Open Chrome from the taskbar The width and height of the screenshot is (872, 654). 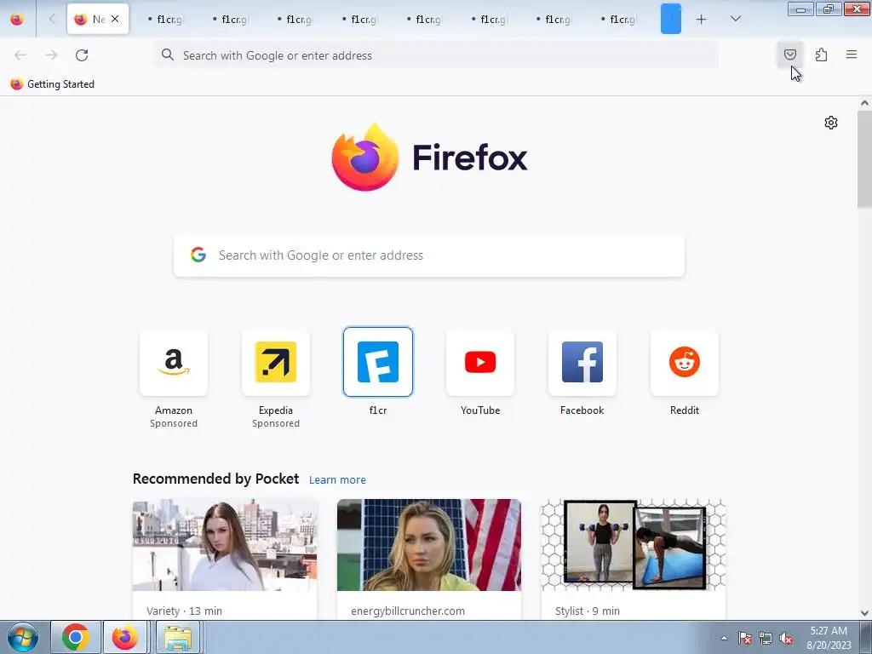76,637
